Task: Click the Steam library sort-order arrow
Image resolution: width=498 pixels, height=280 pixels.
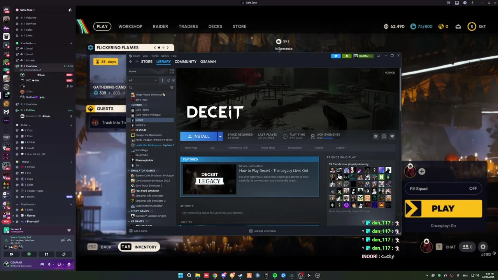Action: (163, 80)
